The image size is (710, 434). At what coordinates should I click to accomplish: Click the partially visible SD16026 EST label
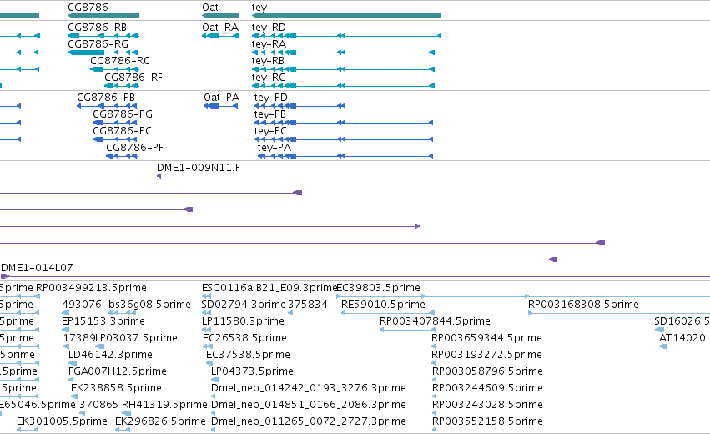click(x=682, y=321)
